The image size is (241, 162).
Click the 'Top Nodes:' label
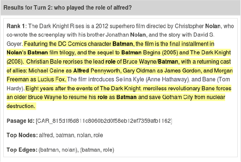click(22, 135)
